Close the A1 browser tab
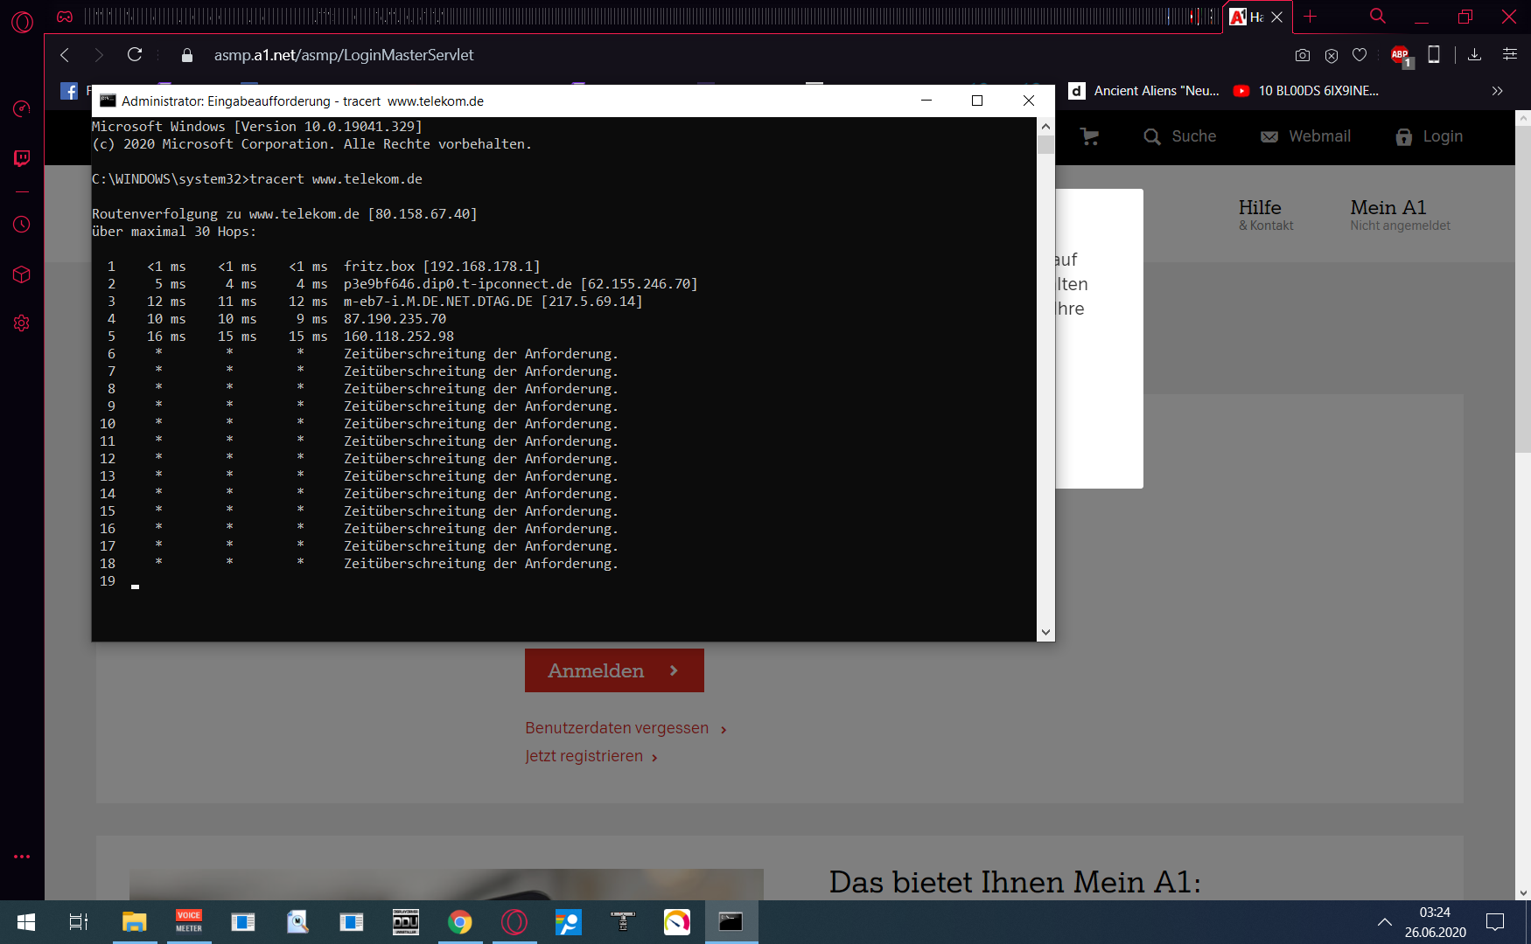 [1277, 17]
